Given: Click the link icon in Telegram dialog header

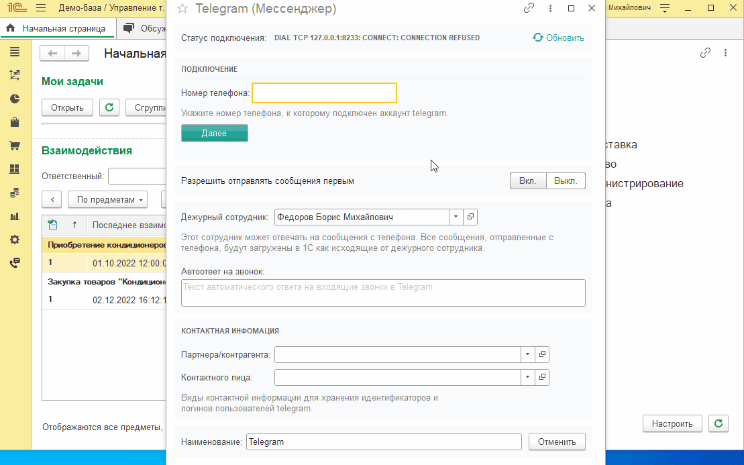Looking at the screenshot, I should pos(529,9).
